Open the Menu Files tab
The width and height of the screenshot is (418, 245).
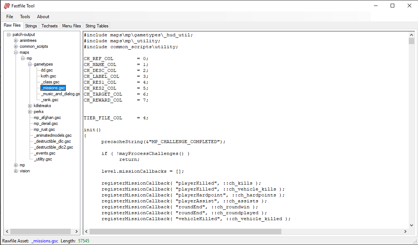click(71, 26)
